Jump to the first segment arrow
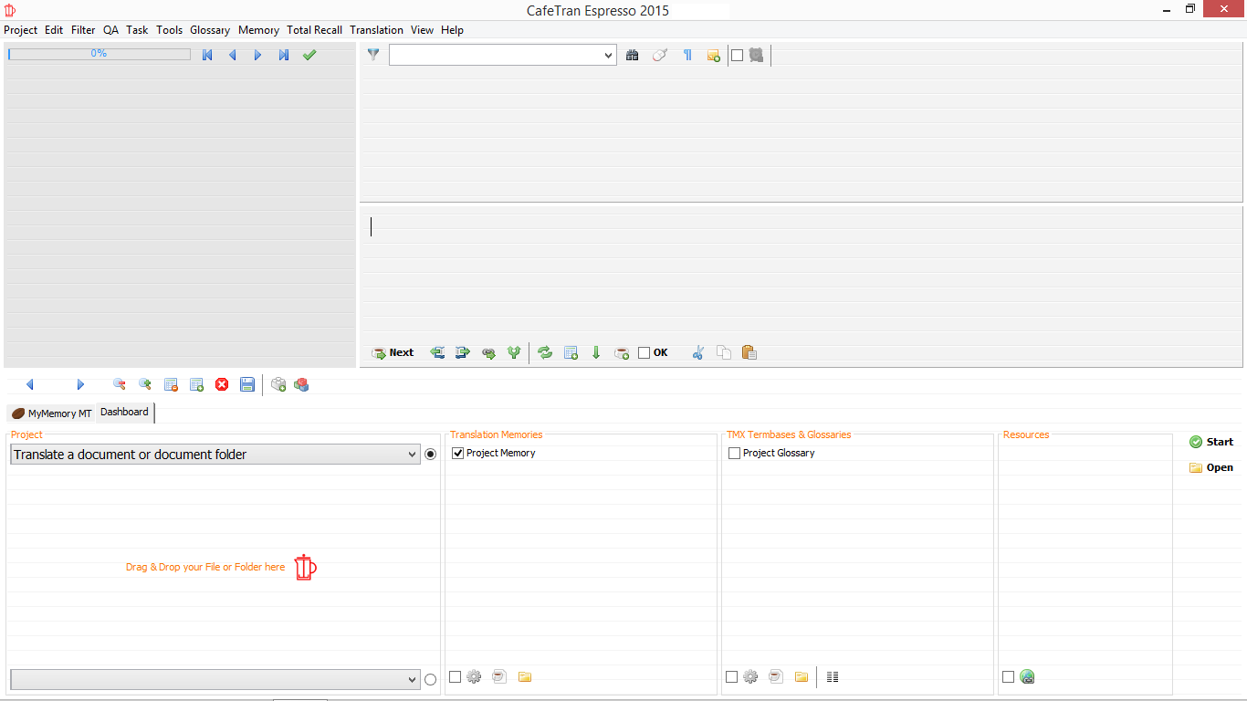Screen dimensions: 1247x701 click(207, 56)
